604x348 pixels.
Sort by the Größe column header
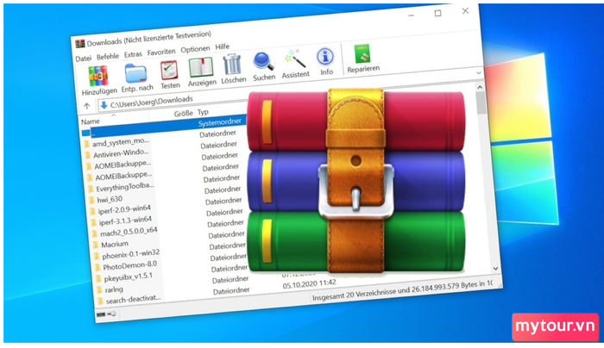(x=183, y=114)
